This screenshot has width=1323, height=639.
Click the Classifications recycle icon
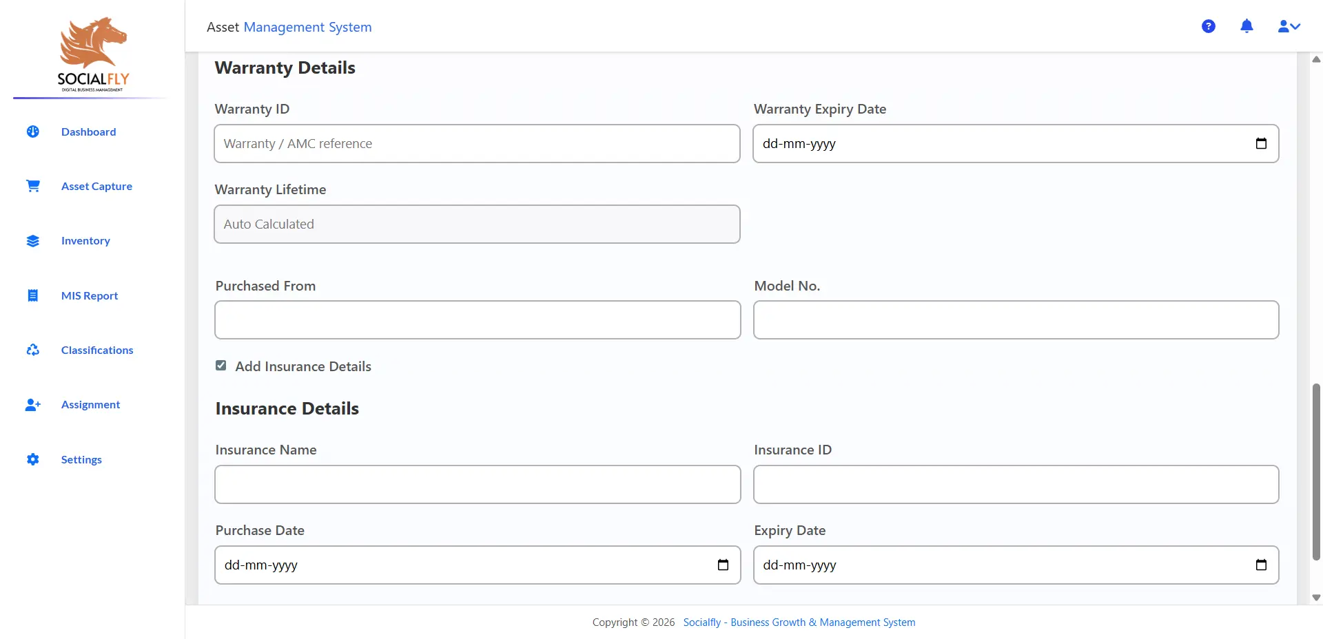pos(33,350)
